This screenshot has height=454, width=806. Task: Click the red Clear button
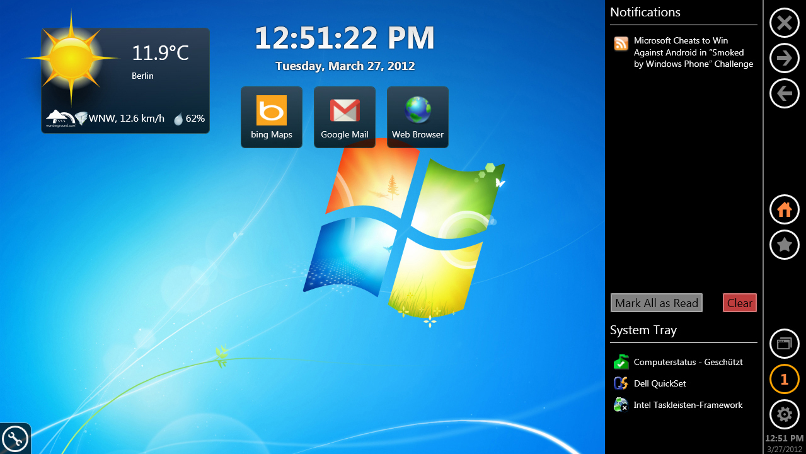point(739,303)
